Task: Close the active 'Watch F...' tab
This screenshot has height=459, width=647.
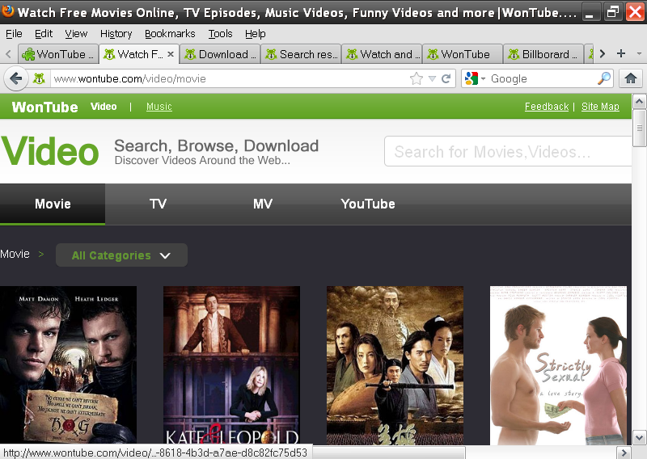Action: [x=171, y=54]
